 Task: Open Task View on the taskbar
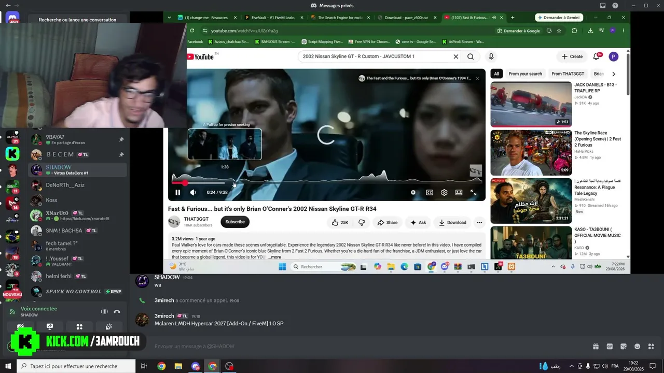pos(144,366)
